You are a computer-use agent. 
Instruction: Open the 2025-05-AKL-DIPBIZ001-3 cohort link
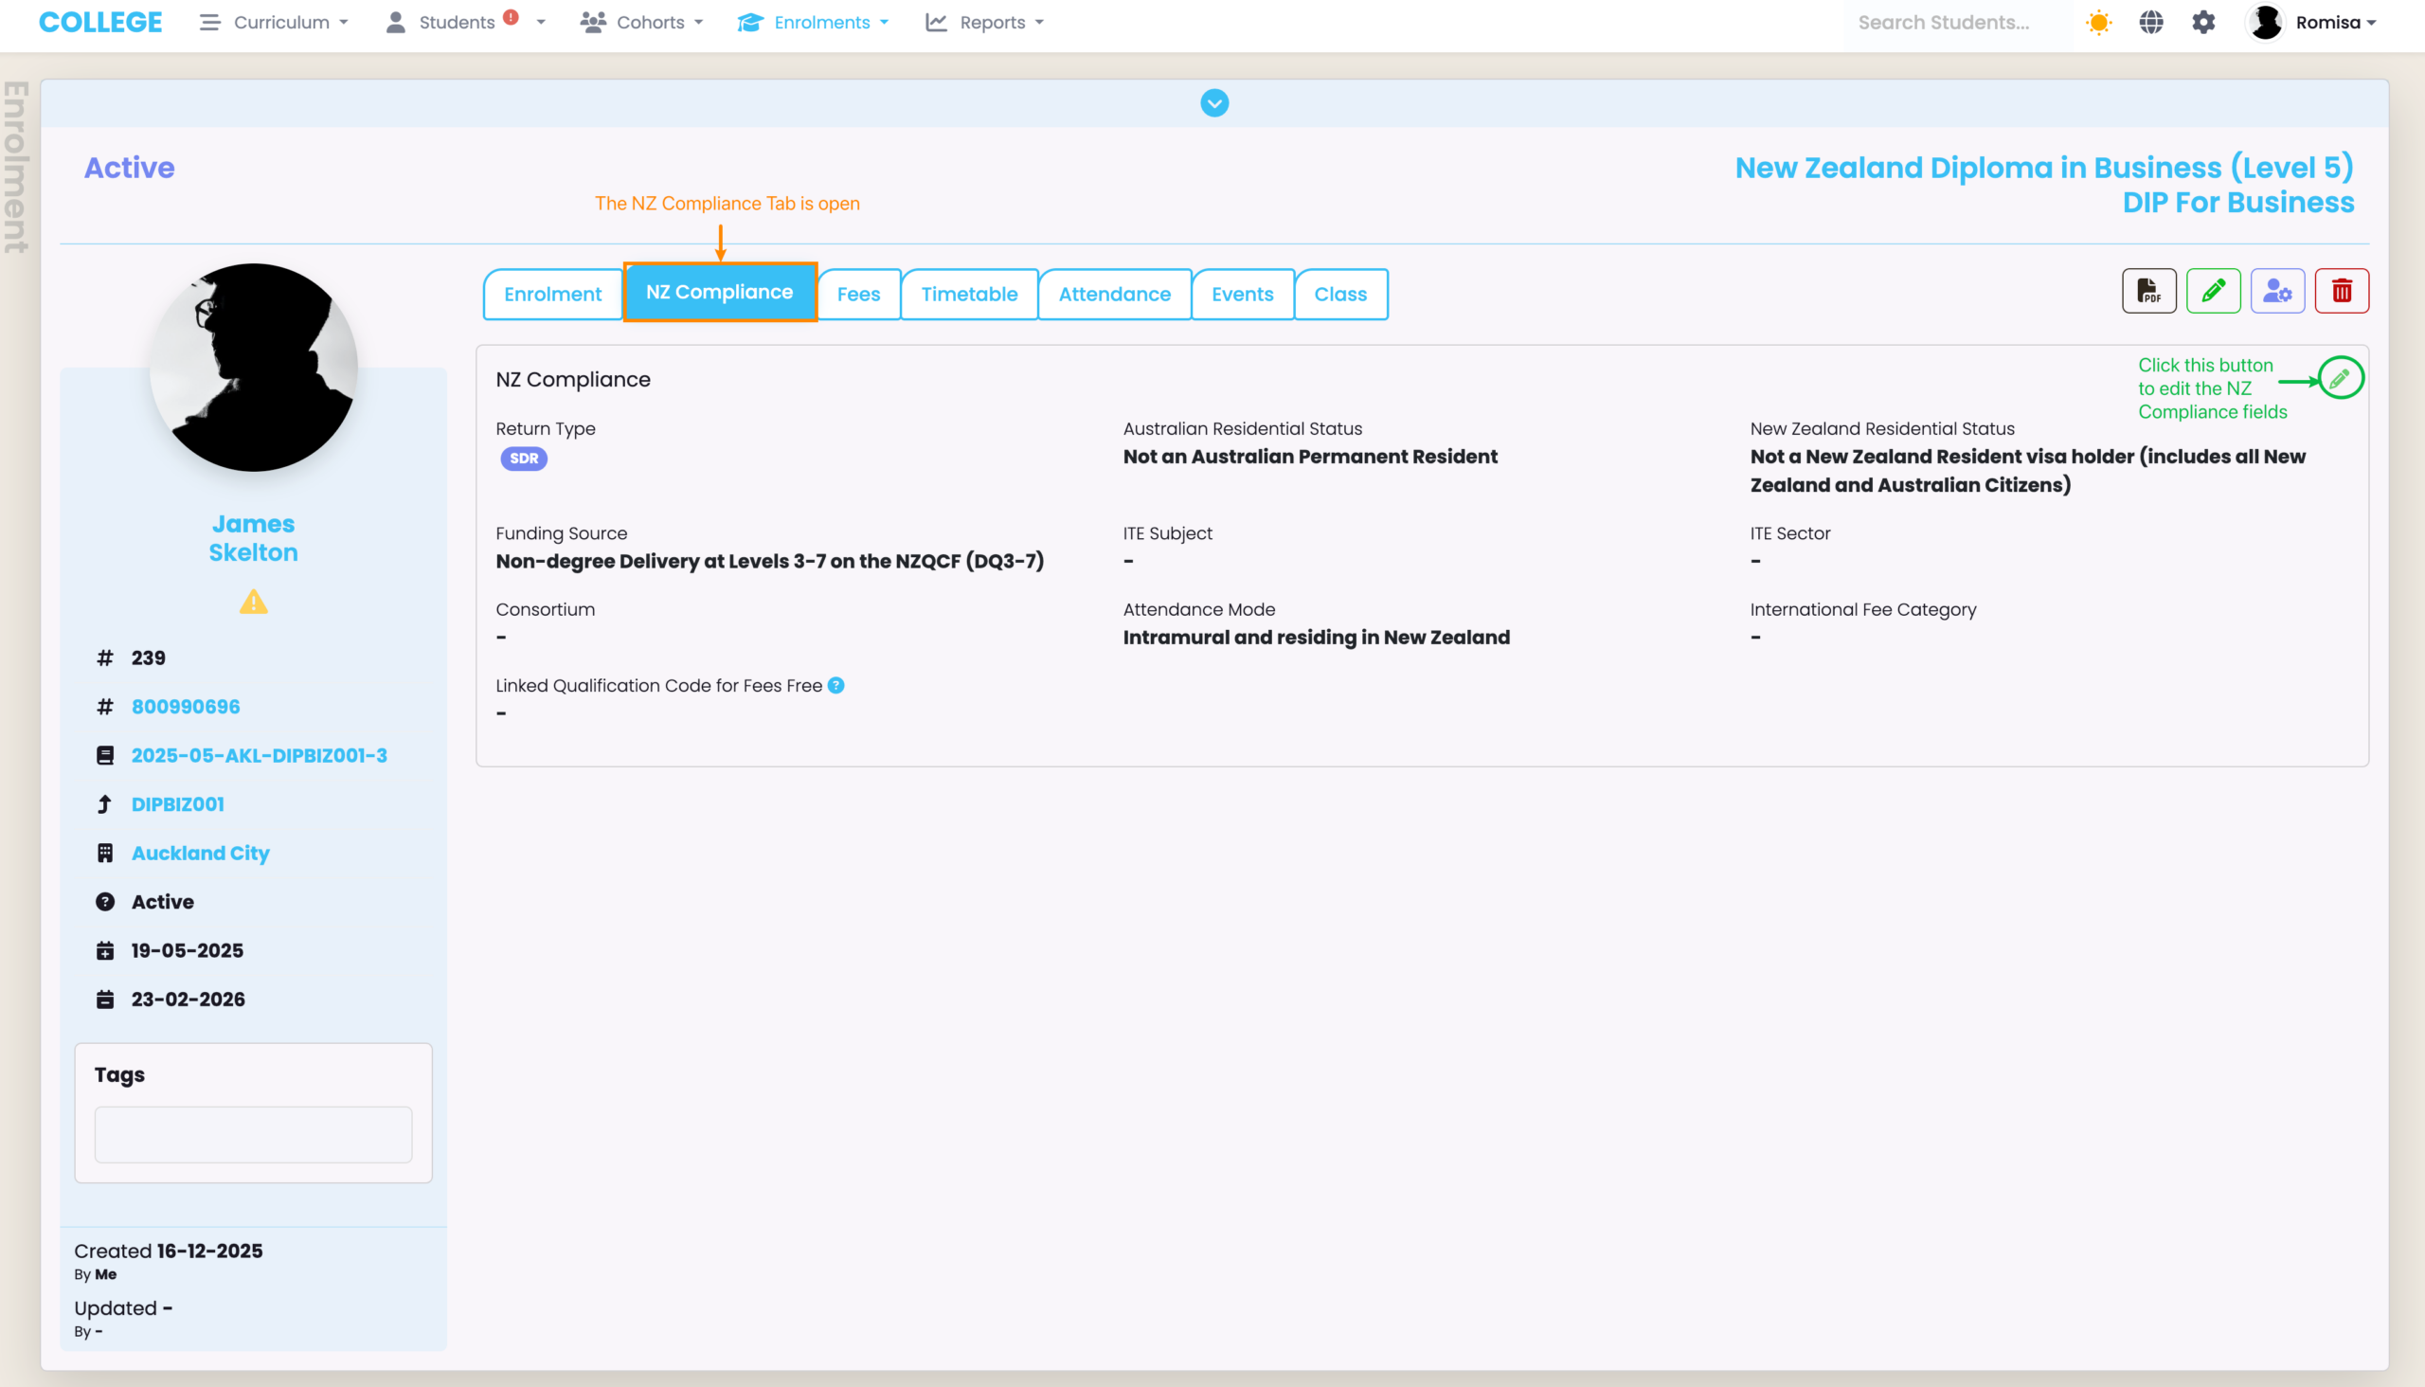coord(259,755)
